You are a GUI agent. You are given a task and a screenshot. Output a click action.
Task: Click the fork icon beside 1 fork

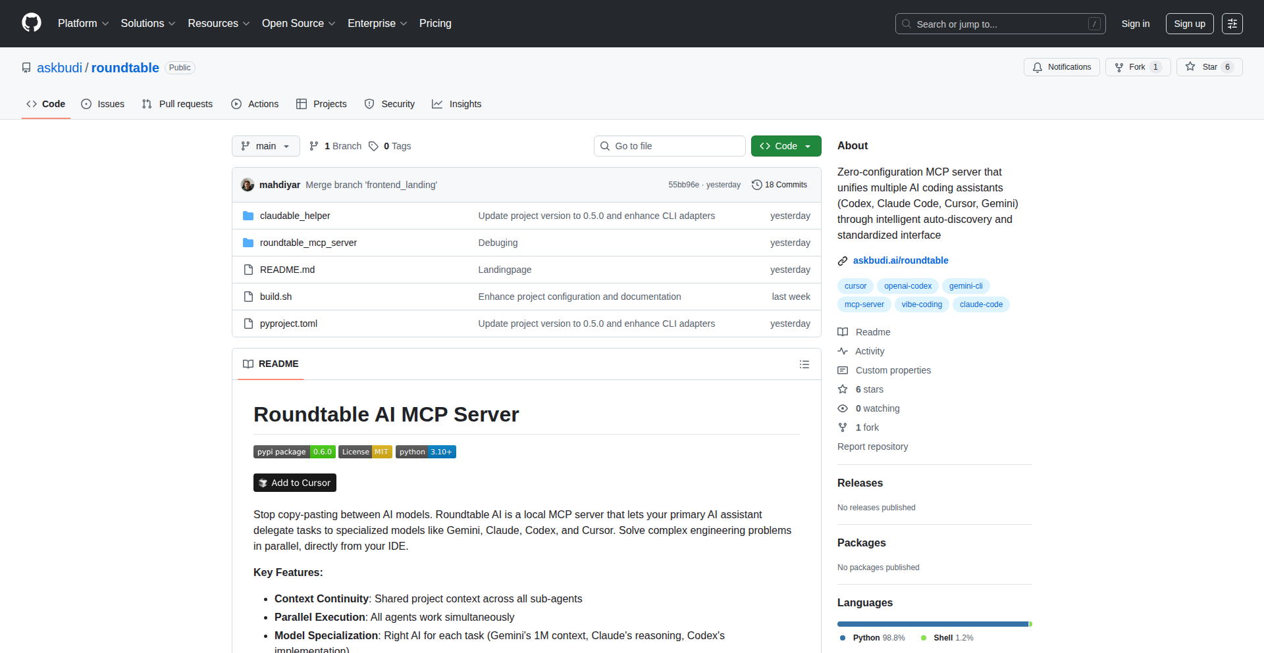tap(843, 427)
